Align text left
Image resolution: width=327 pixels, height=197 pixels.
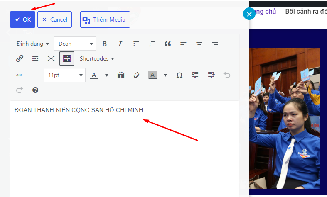point(183,44)
